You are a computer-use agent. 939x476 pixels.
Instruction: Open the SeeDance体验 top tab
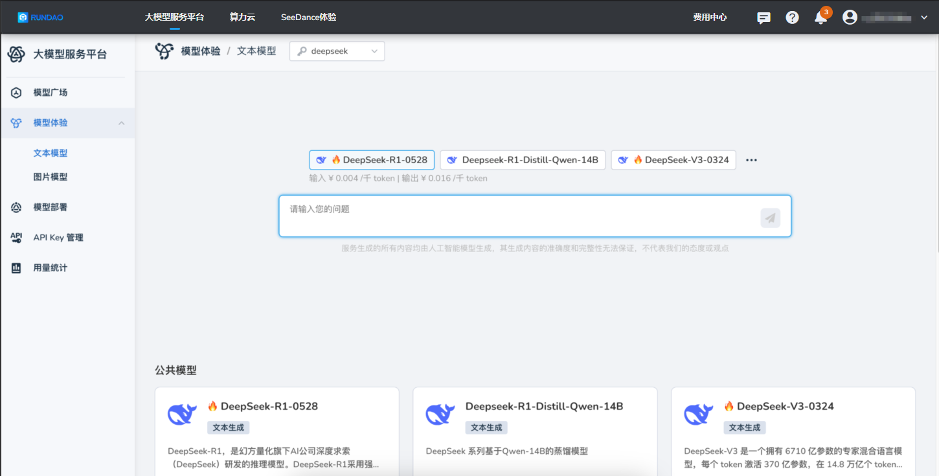click(x=308, y=17)
